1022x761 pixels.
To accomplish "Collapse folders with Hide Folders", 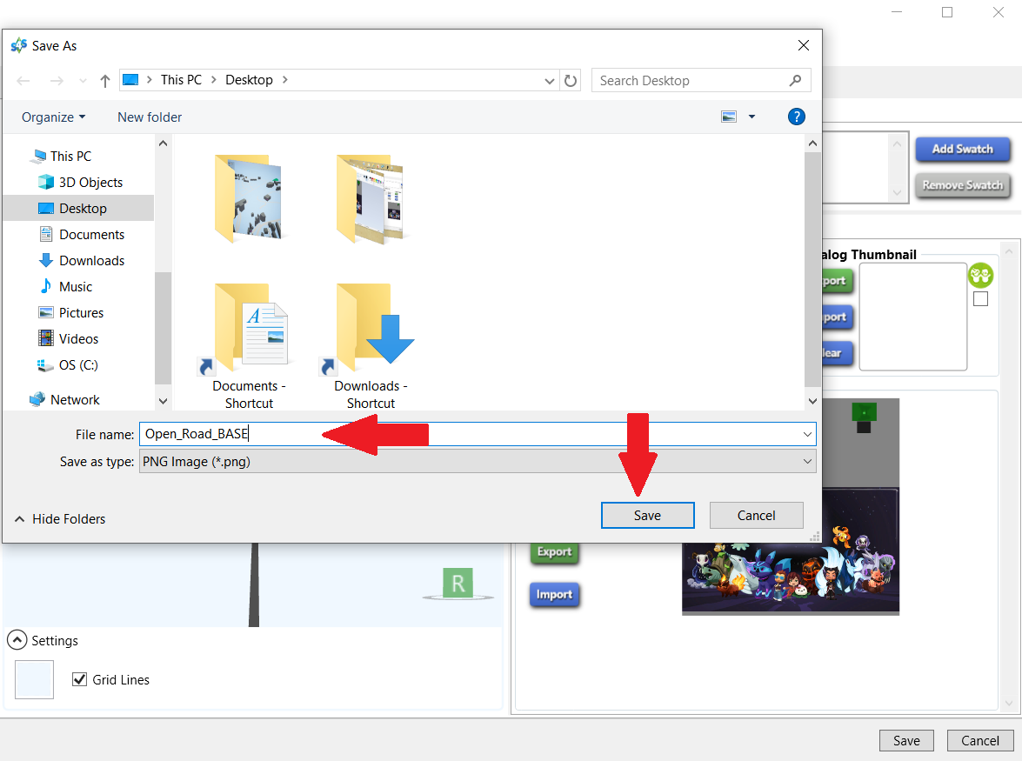I will pos(60,518).
